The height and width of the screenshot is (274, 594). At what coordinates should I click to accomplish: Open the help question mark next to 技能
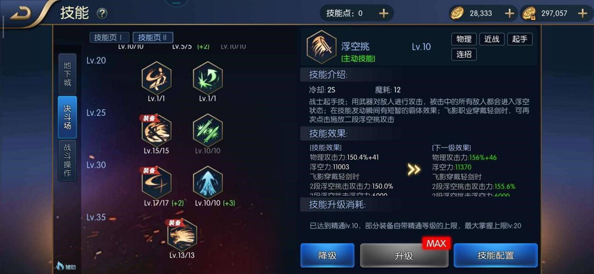pos(102,14)
